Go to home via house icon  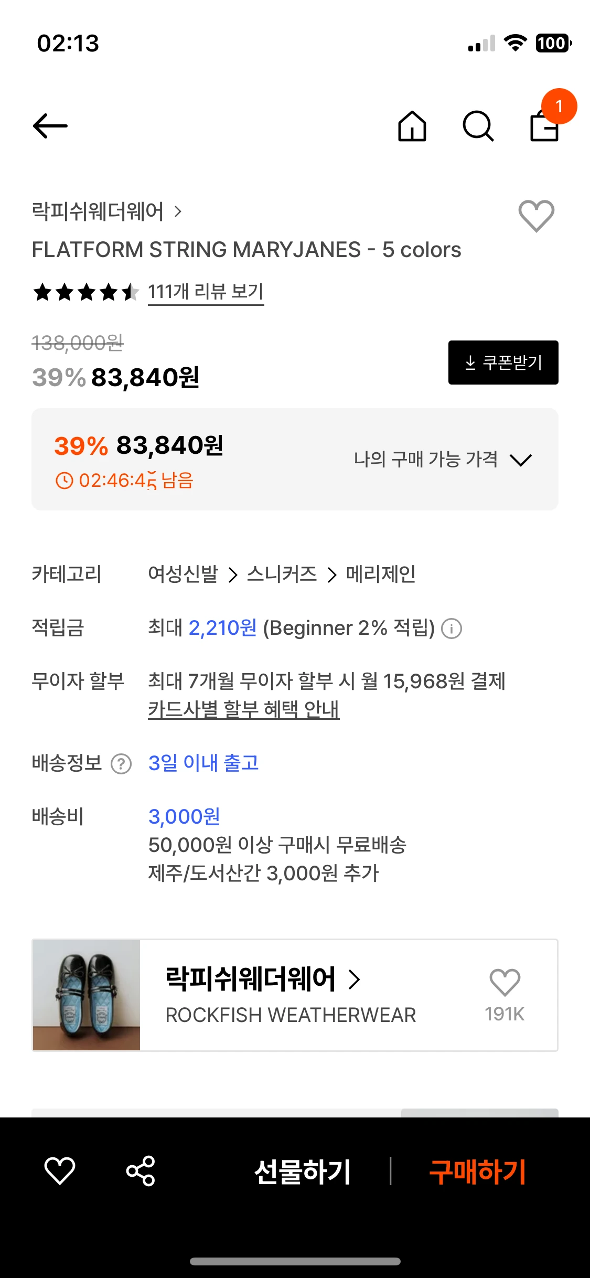click(x=412, y=126)
